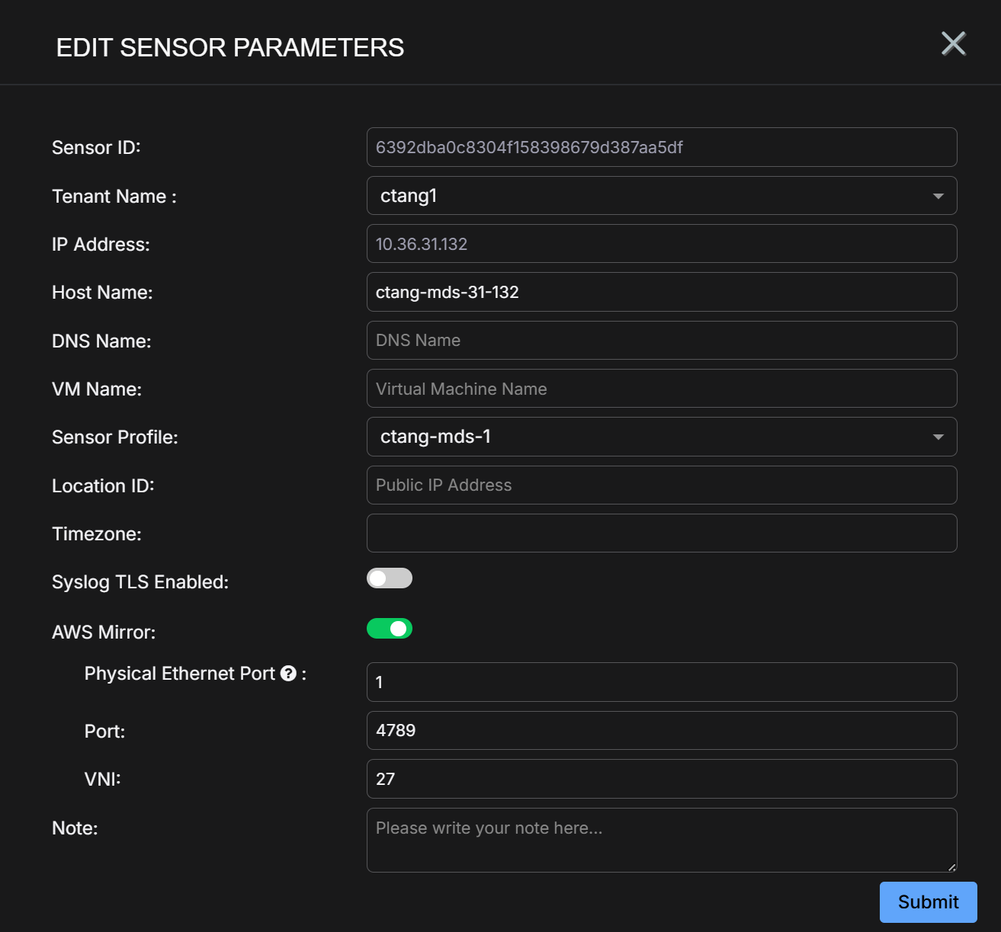Click the Note text area
The image size is (1001, 932).
[x=662, y=841]
